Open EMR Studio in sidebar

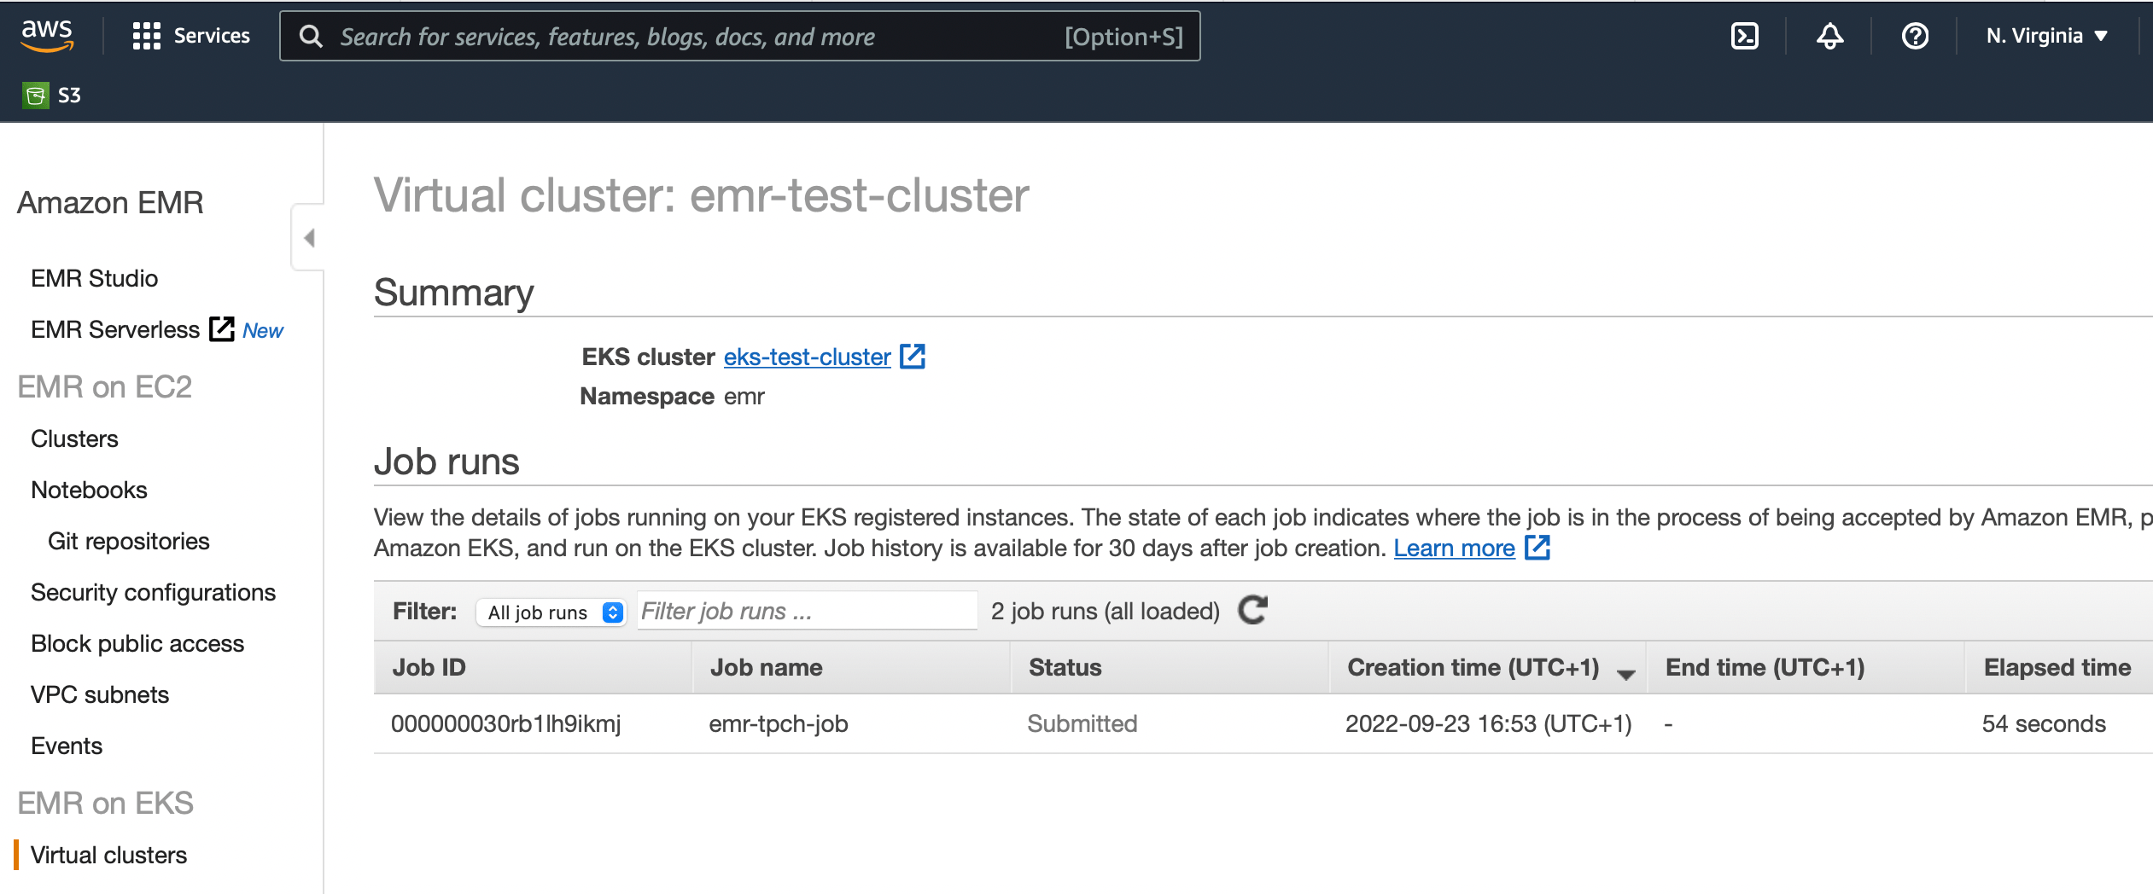pos(94,278)
